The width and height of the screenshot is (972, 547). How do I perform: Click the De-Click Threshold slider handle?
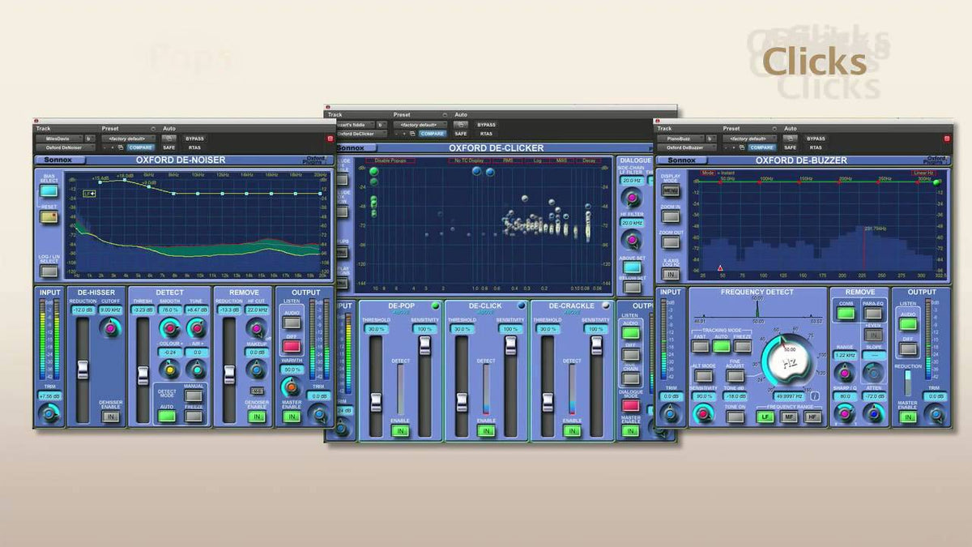[x=462, y=401]
